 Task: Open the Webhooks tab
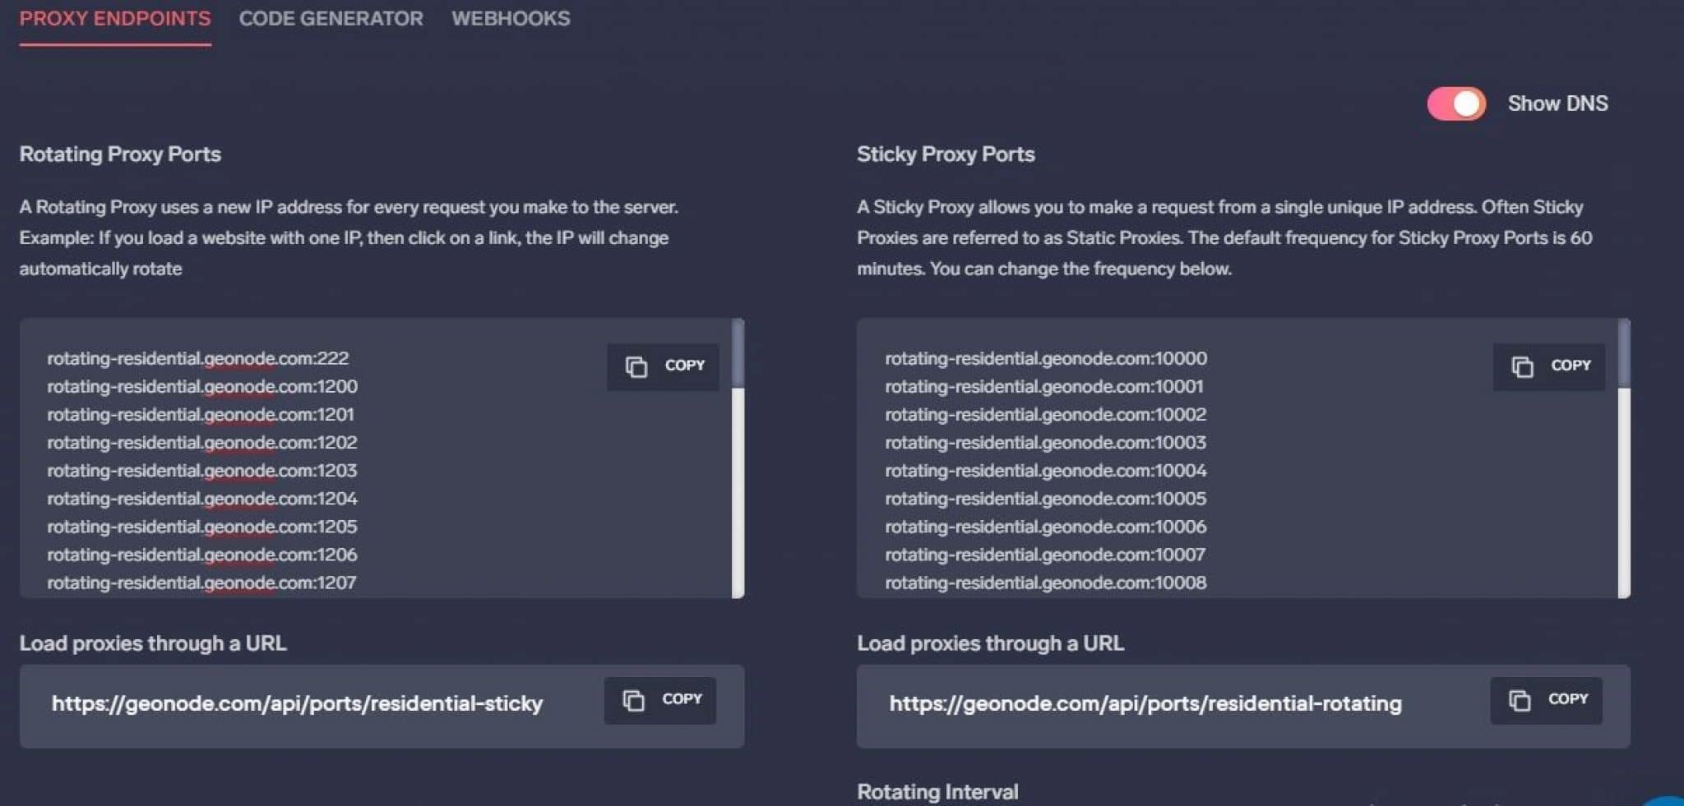pos(511,18)
